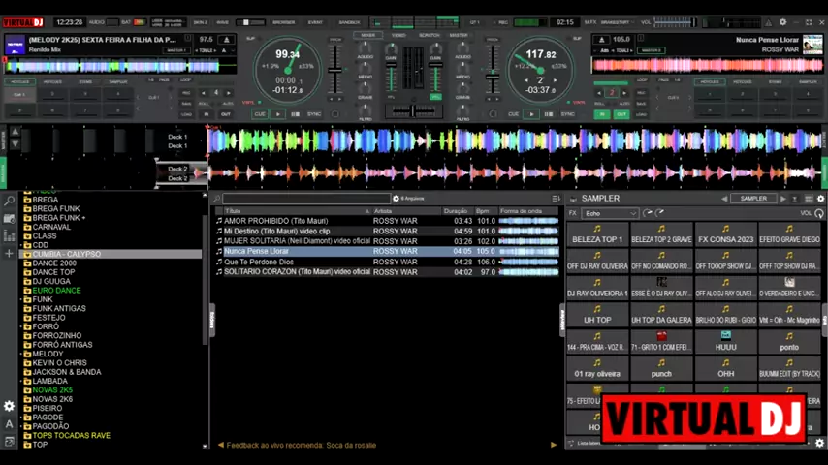Screen dimensions: 828x465
Task: Toggle SLIP mode on right deck
Action: 577,39
